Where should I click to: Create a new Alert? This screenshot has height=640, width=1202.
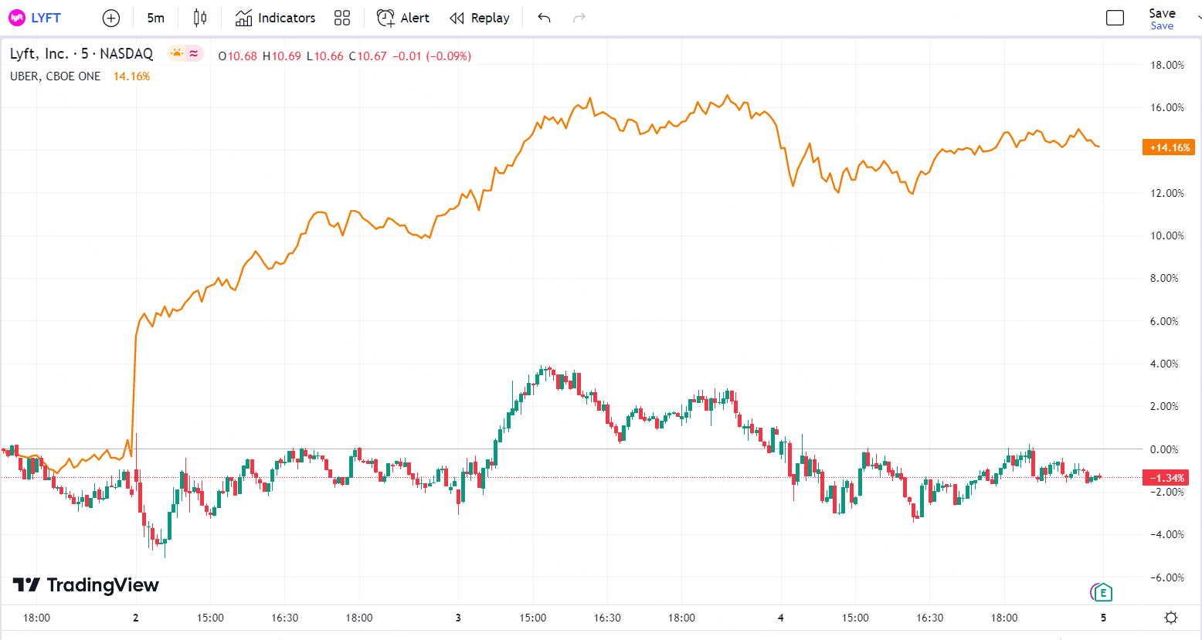pos(402,18)
